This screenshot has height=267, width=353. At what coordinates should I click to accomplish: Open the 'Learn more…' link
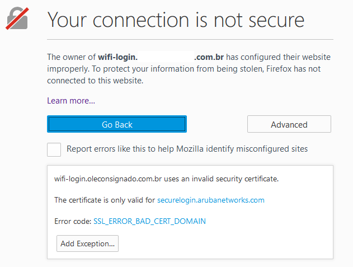pos(71,101)
